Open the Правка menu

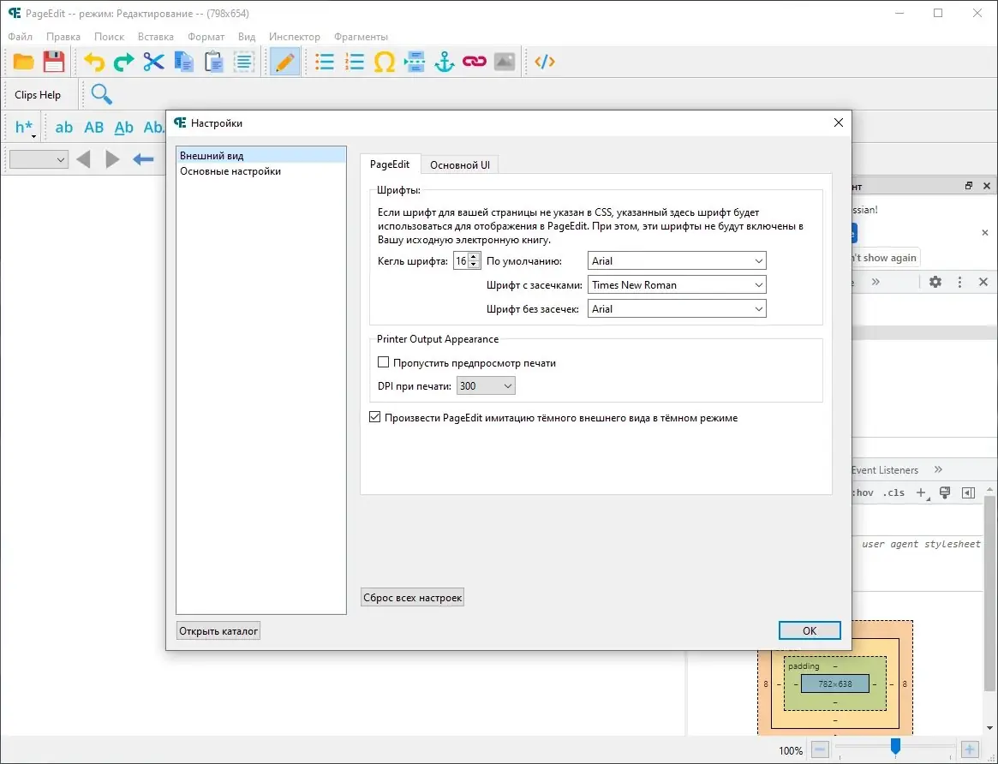pyautogui.click(x=63, y=37)
